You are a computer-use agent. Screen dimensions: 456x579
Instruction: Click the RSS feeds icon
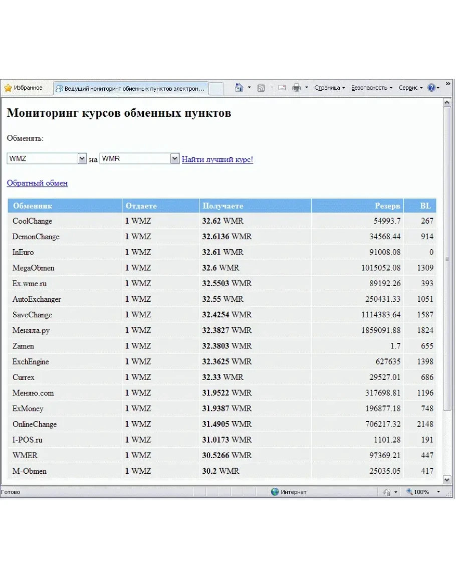(261, 88)
